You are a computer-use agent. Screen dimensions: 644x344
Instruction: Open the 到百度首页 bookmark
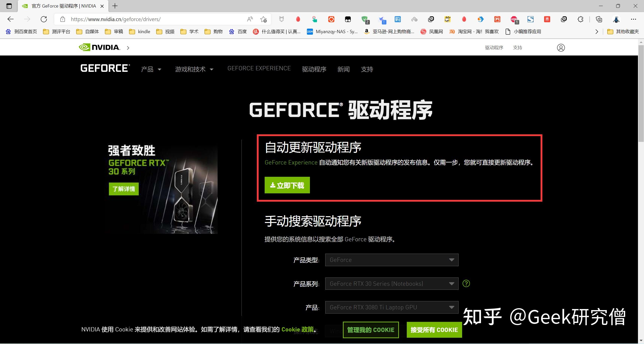pyautogui.click(x=21, y=32)
